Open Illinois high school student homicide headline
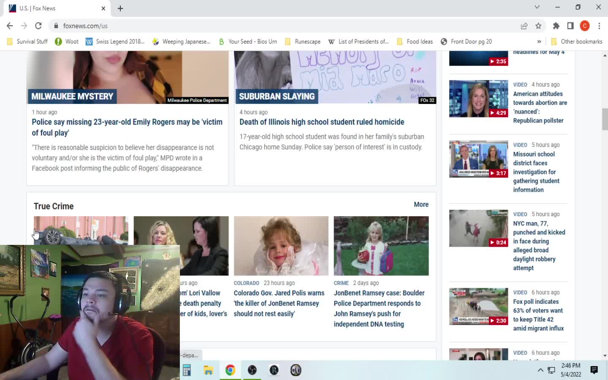Image resolution: width=608 pixels, height=380 pixels. [x=322, y=122]
